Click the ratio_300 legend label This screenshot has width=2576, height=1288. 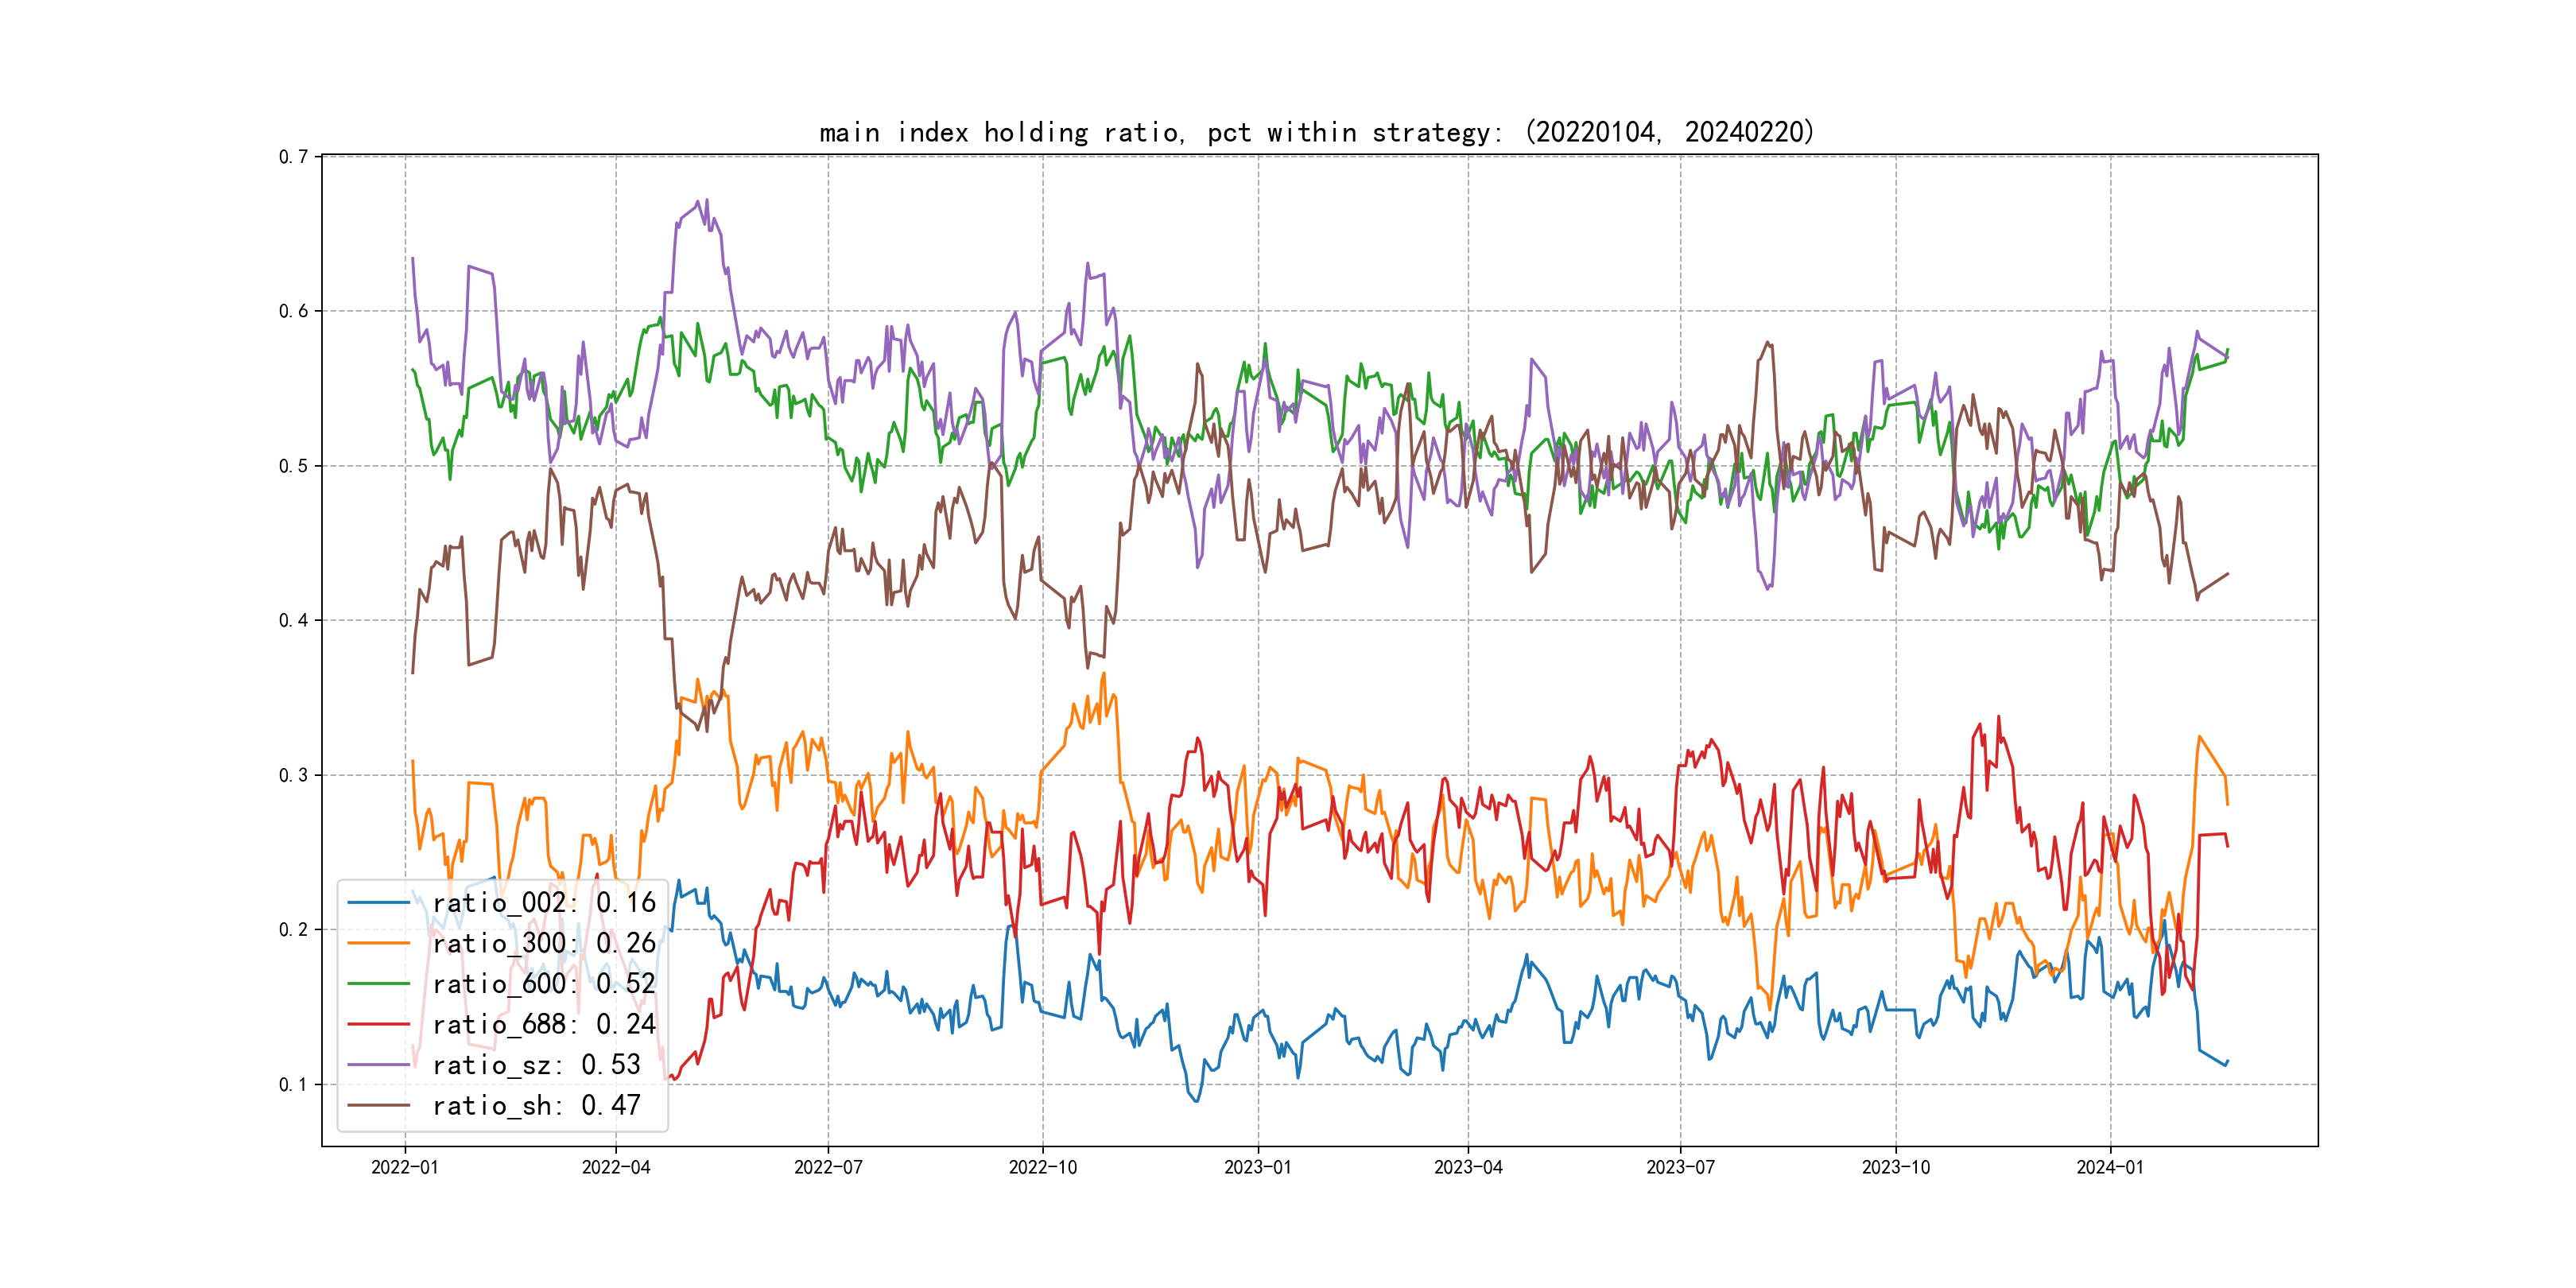(543, 943)
